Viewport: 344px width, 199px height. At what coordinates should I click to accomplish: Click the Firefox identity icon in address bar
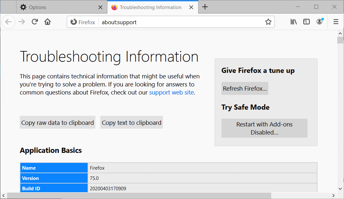(74, 22)
